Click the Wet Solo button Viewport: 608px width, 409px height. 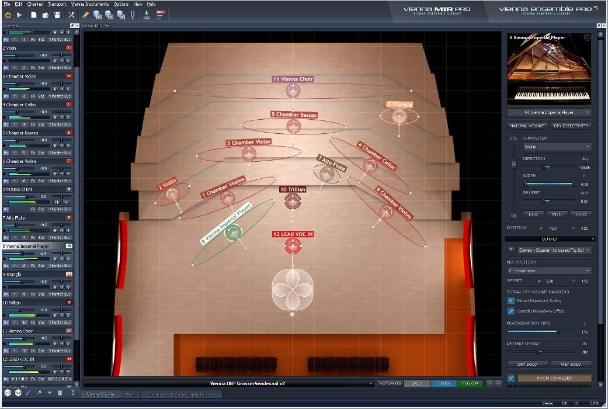click(x=571, y=364)
